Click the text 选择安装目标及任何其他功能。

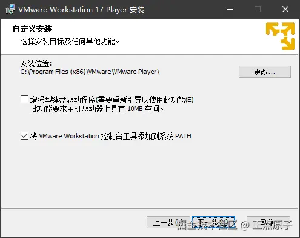70,41
